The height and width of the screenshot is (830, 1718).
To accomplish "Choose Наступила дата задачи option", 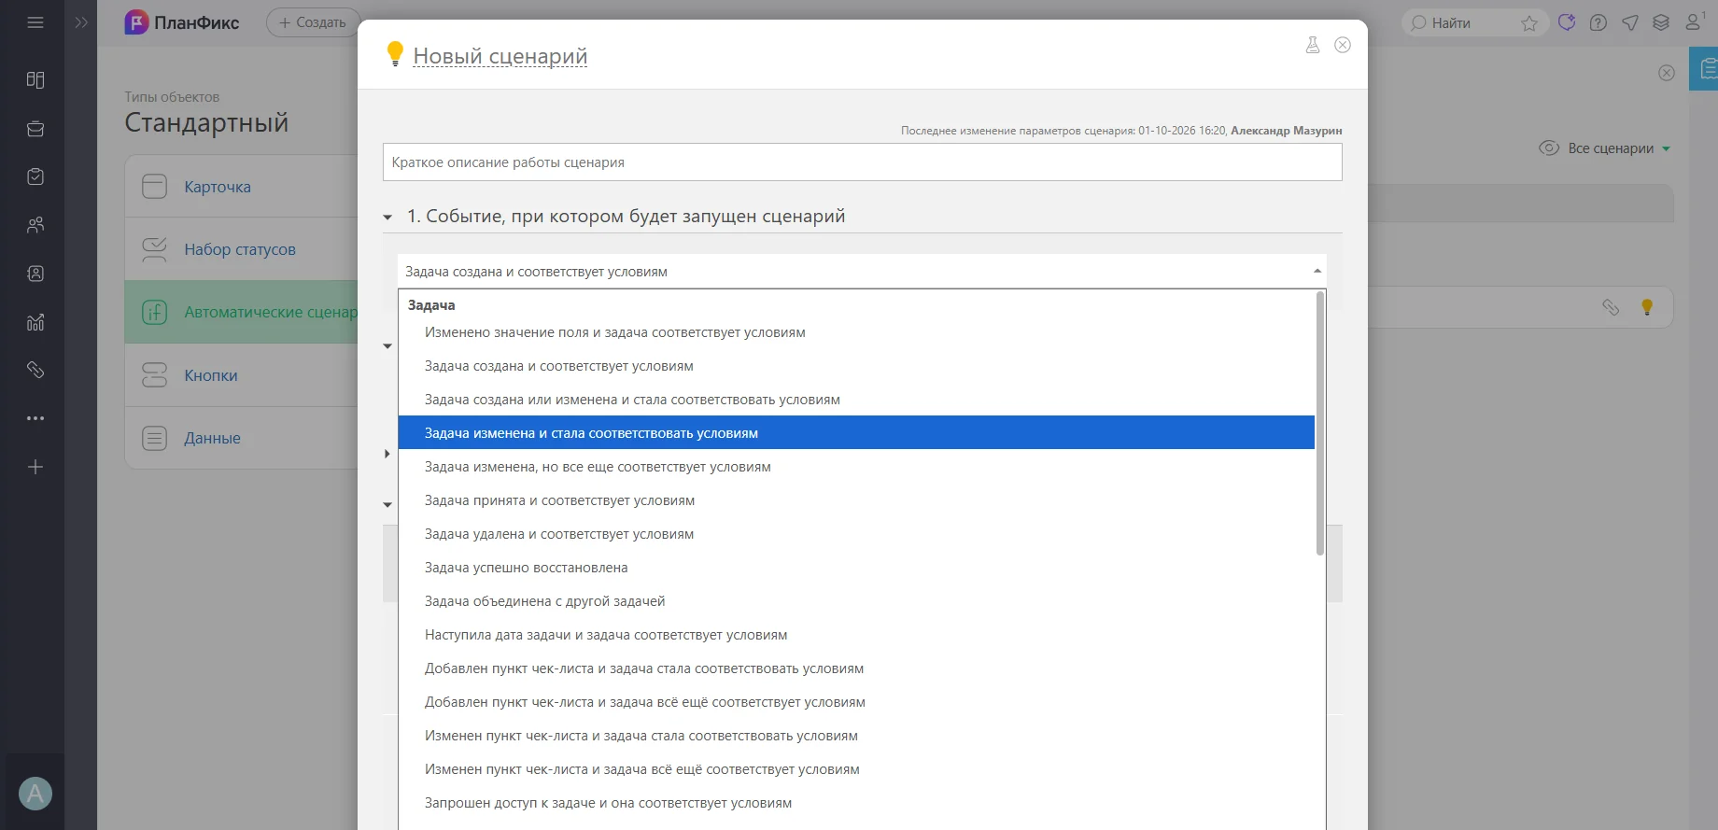I will [x=856, y=635].
